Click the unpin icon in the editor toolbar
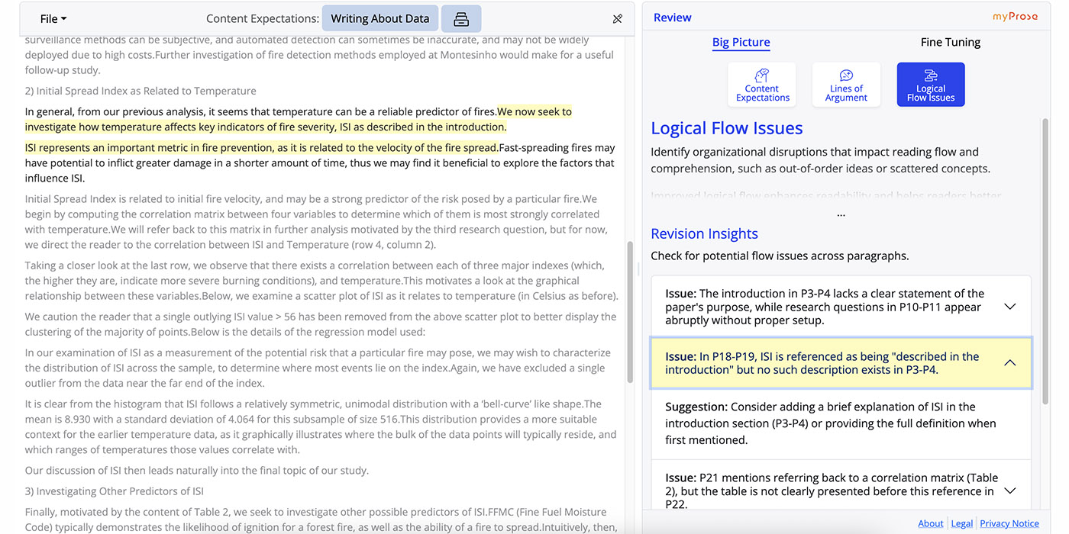The width and height of the screenshot is (1069, 534). pyautogui.click(x=618, y=18)
